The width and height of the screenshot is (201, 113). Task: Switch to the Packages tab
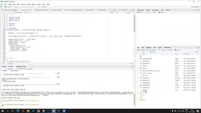click(149, 47)
